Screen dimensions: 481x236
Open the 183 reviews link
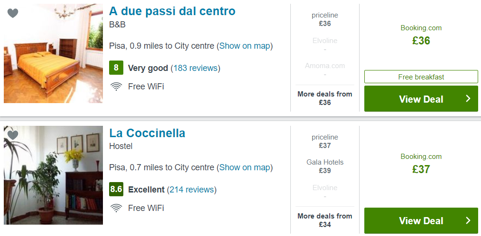tap(195, 68)
